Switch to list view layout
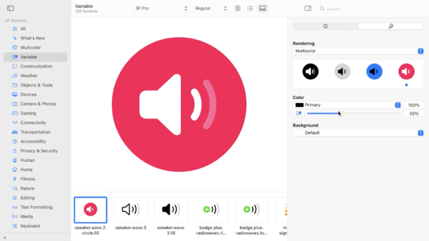429x241 pixels. tap(250, 9)
